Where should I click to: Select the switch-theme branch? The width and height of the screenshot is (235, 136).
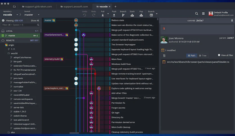(x=20, y=116)
